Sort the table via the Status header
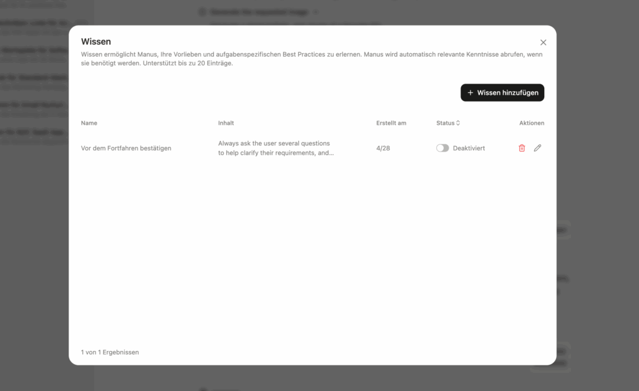The height and width of the screenshot is (391, 639). pos(446,123)
